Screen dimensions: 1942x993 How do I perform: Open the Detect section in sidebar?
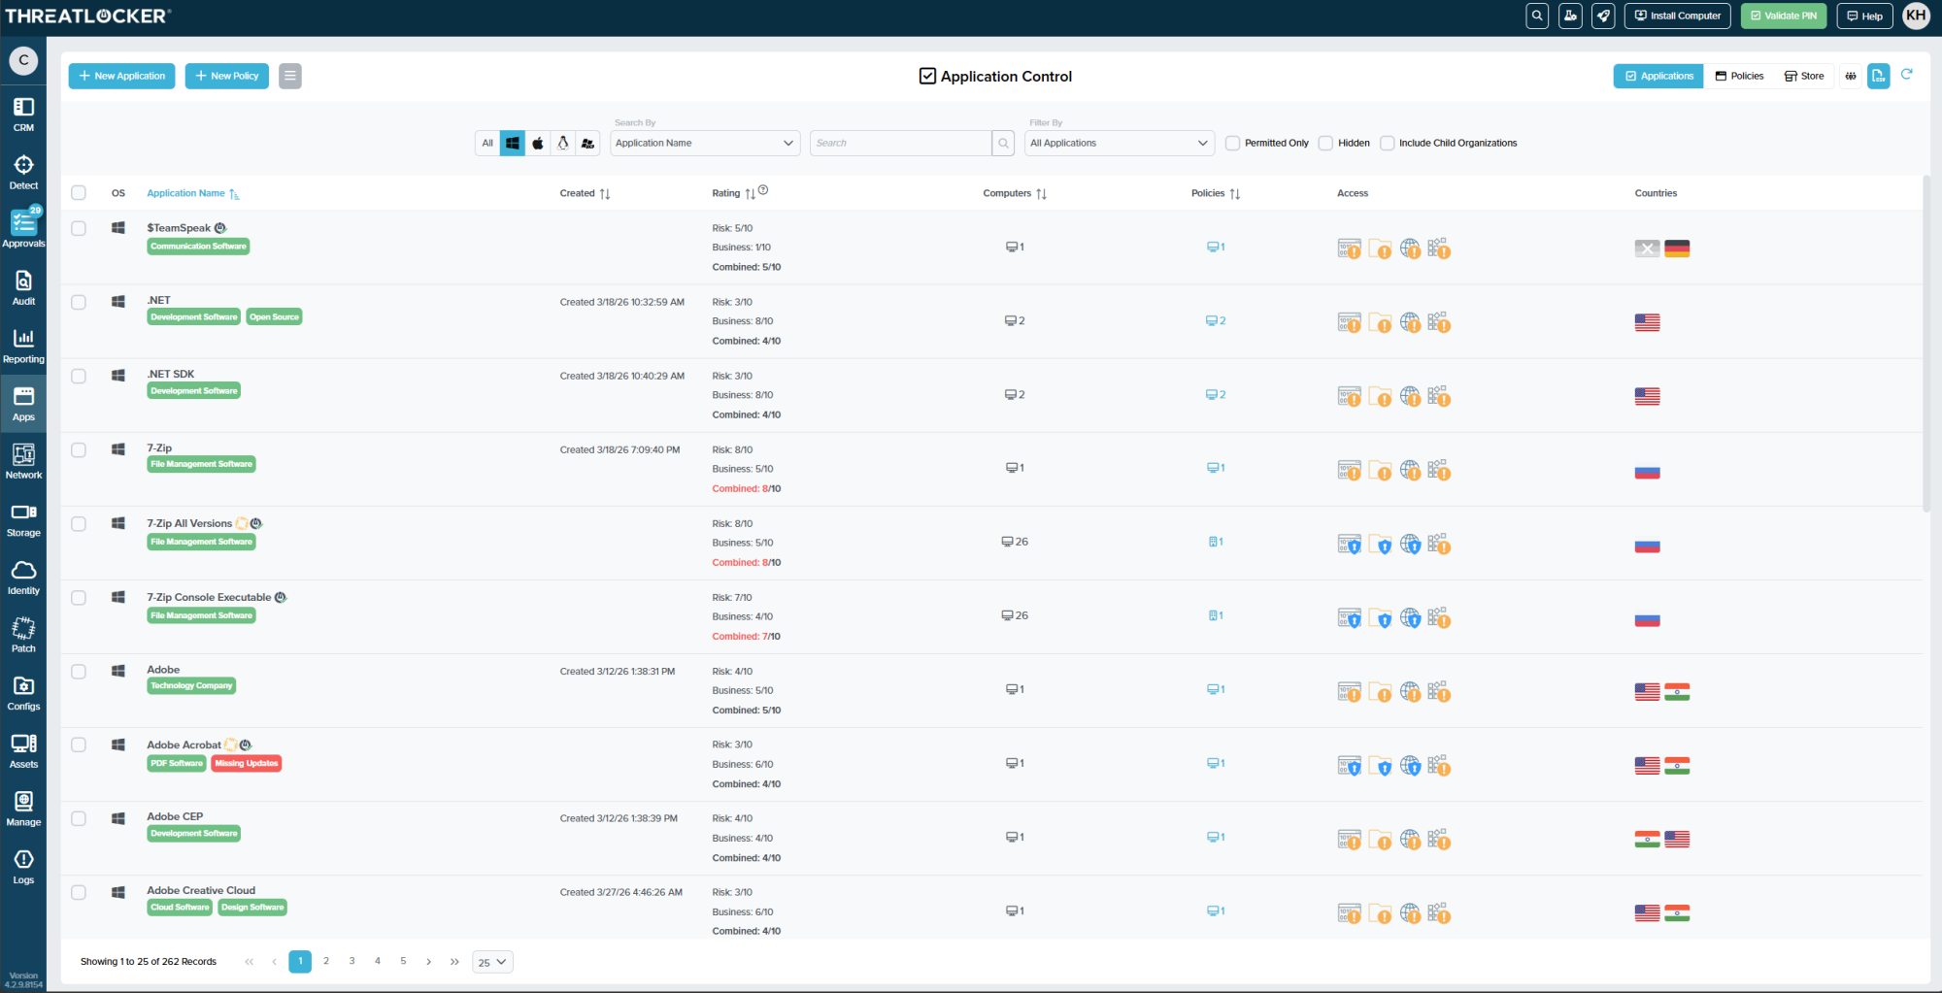click(x=23, y=172)
